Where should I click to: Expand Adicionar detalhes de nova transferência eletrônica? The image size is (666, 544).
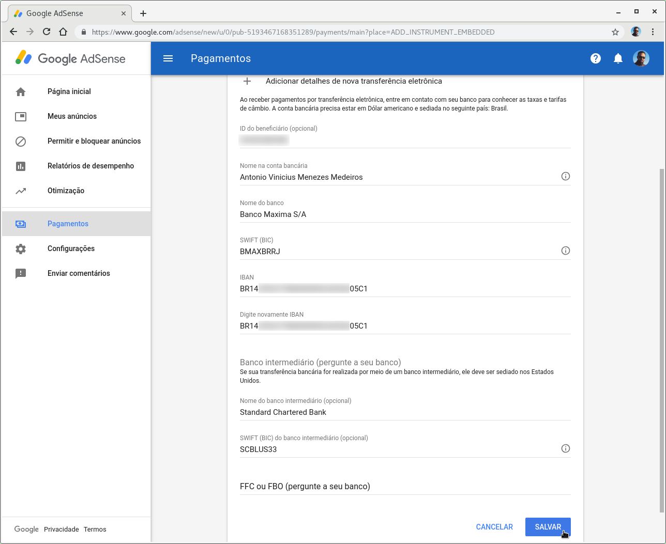(x=354, y=81)
